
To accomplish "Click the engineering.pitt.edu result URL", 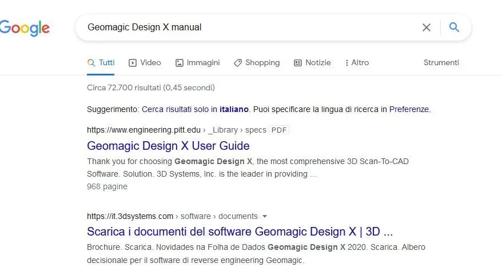I will [x=177, y=130].
